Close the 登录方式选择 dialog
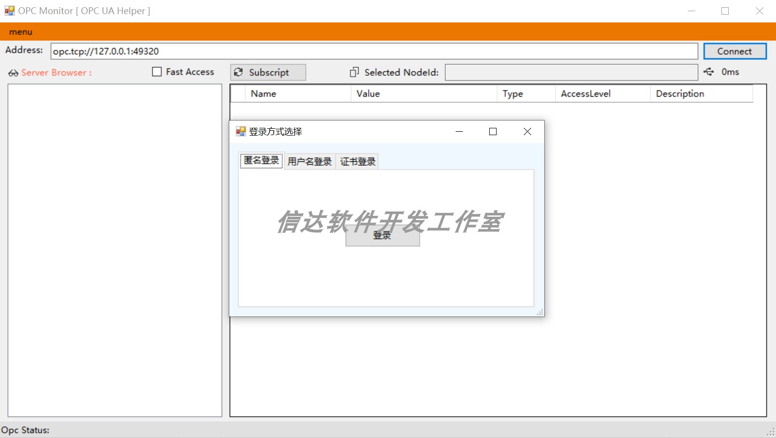The width and height of the screenshot is (776, 438). point(527,132)
